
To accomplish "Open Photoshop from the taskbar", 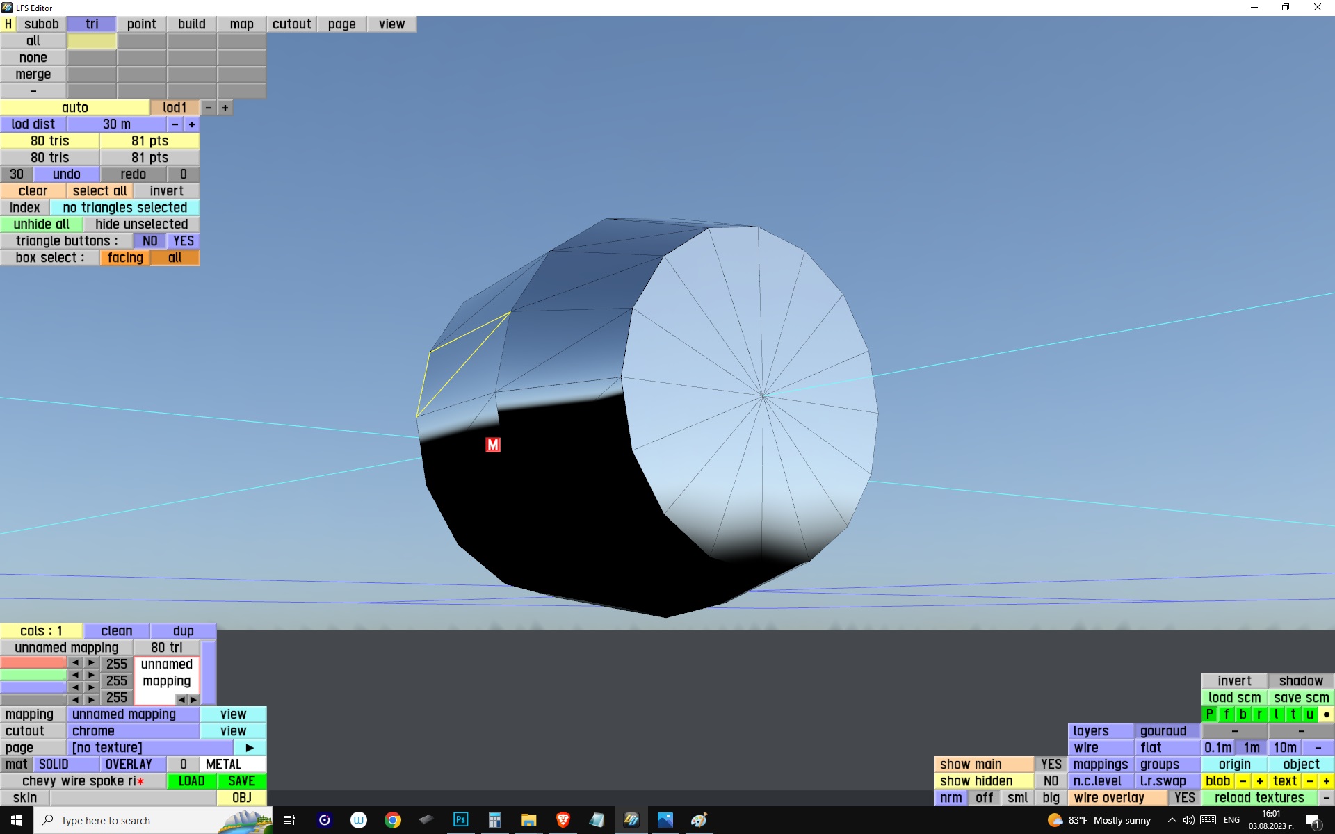I will point(460,820).
